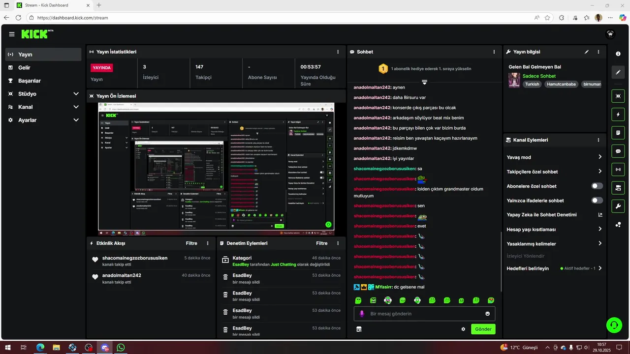630x354 pixels.
Task: Open the three-dot menu in the Denetim Eylemleri panel
Action: tap(338, 243)
